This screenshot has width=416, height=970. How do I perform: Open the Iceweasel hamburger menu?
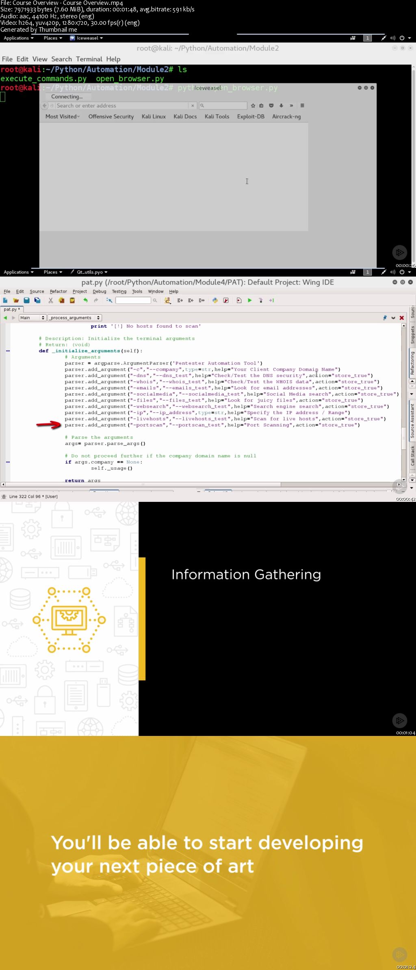[x=302, y=106]
